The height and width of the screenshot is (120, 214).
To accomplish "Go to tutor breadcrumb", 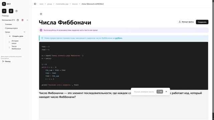I will coord(41,4).
